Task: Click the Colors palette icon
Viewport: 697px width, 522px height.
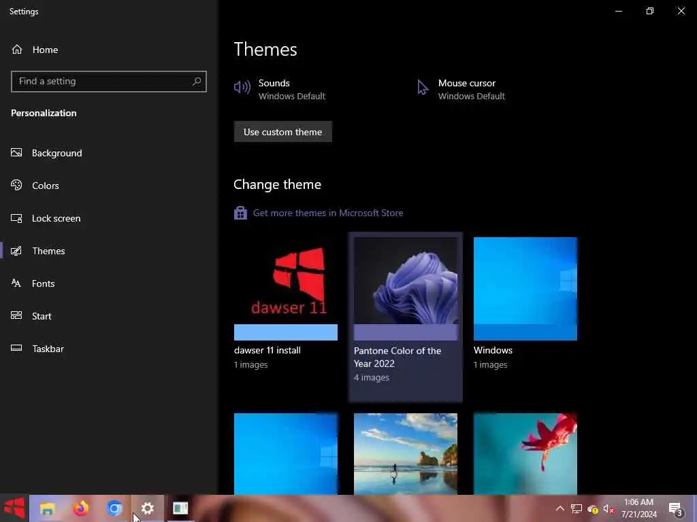Action: click(x=16, y=185)
